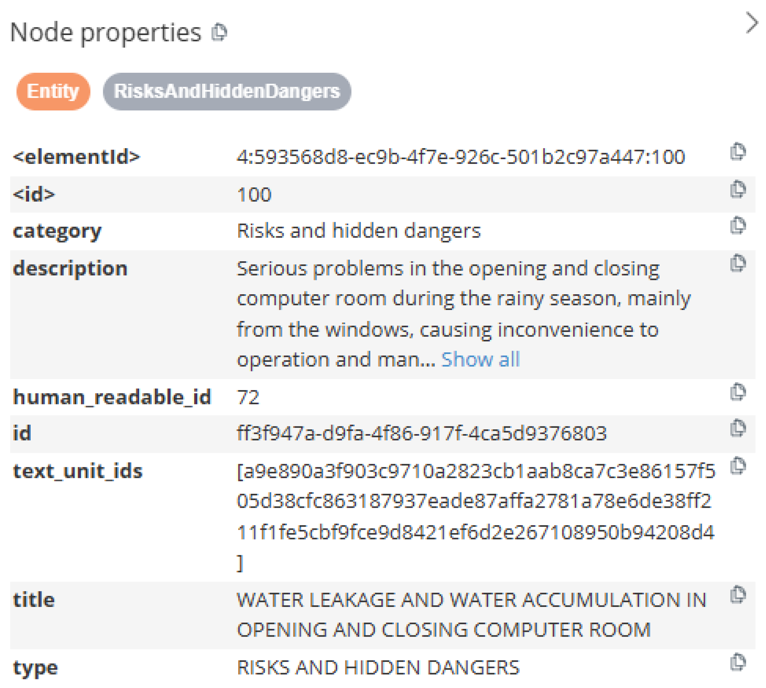This screenshot has height=688, width=766.
Task: Click Show all to expand description
Action: pos(480,359)
